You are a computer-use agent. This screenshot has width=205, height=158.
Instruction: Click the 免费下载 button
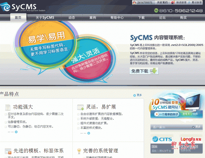(x=144, y=71)
